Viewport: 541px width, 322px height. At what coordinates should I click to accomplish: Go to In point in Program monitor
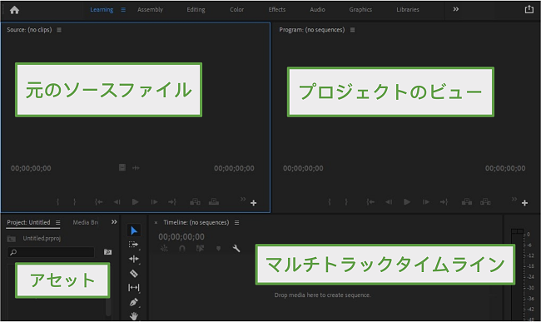click(370, 202)
